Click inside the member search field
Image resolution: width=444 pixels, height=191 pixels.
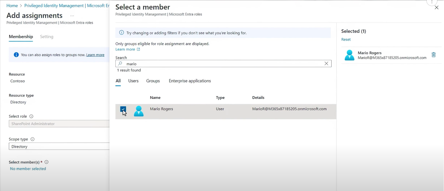pyautogui.click(x=221, y=64)
